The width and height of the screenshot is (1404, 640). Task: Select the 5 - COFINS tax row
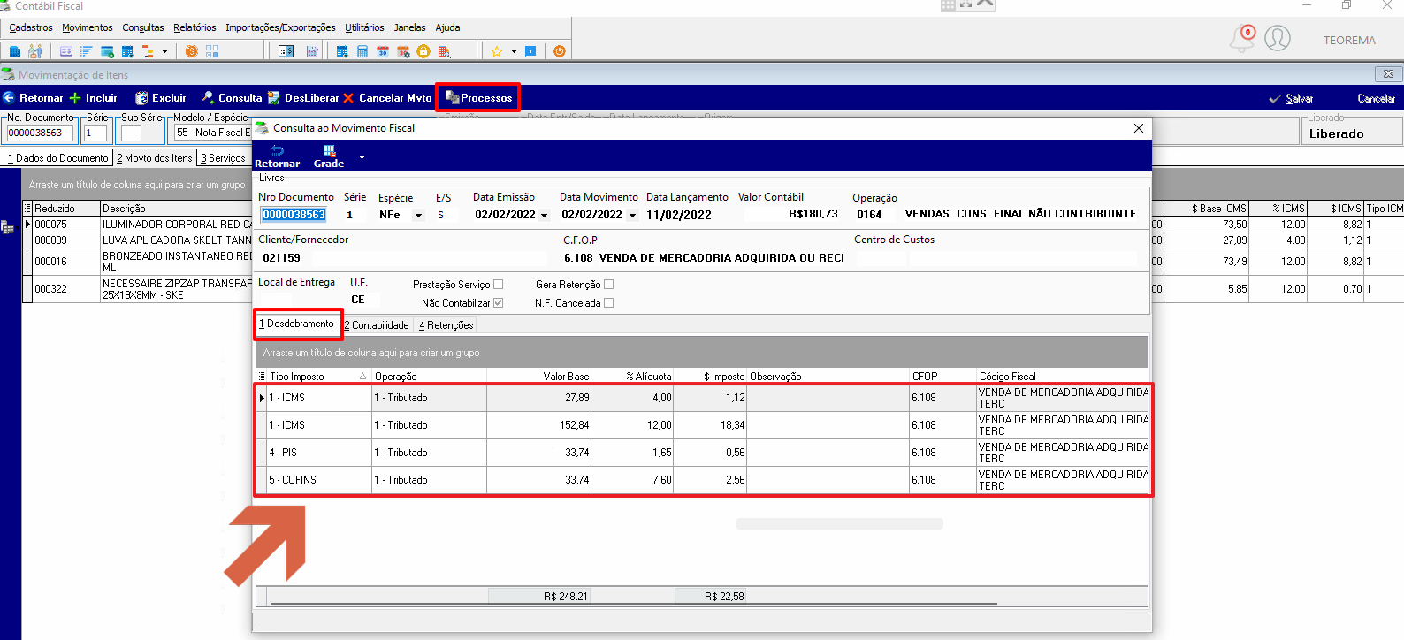(x=703, y=480)
